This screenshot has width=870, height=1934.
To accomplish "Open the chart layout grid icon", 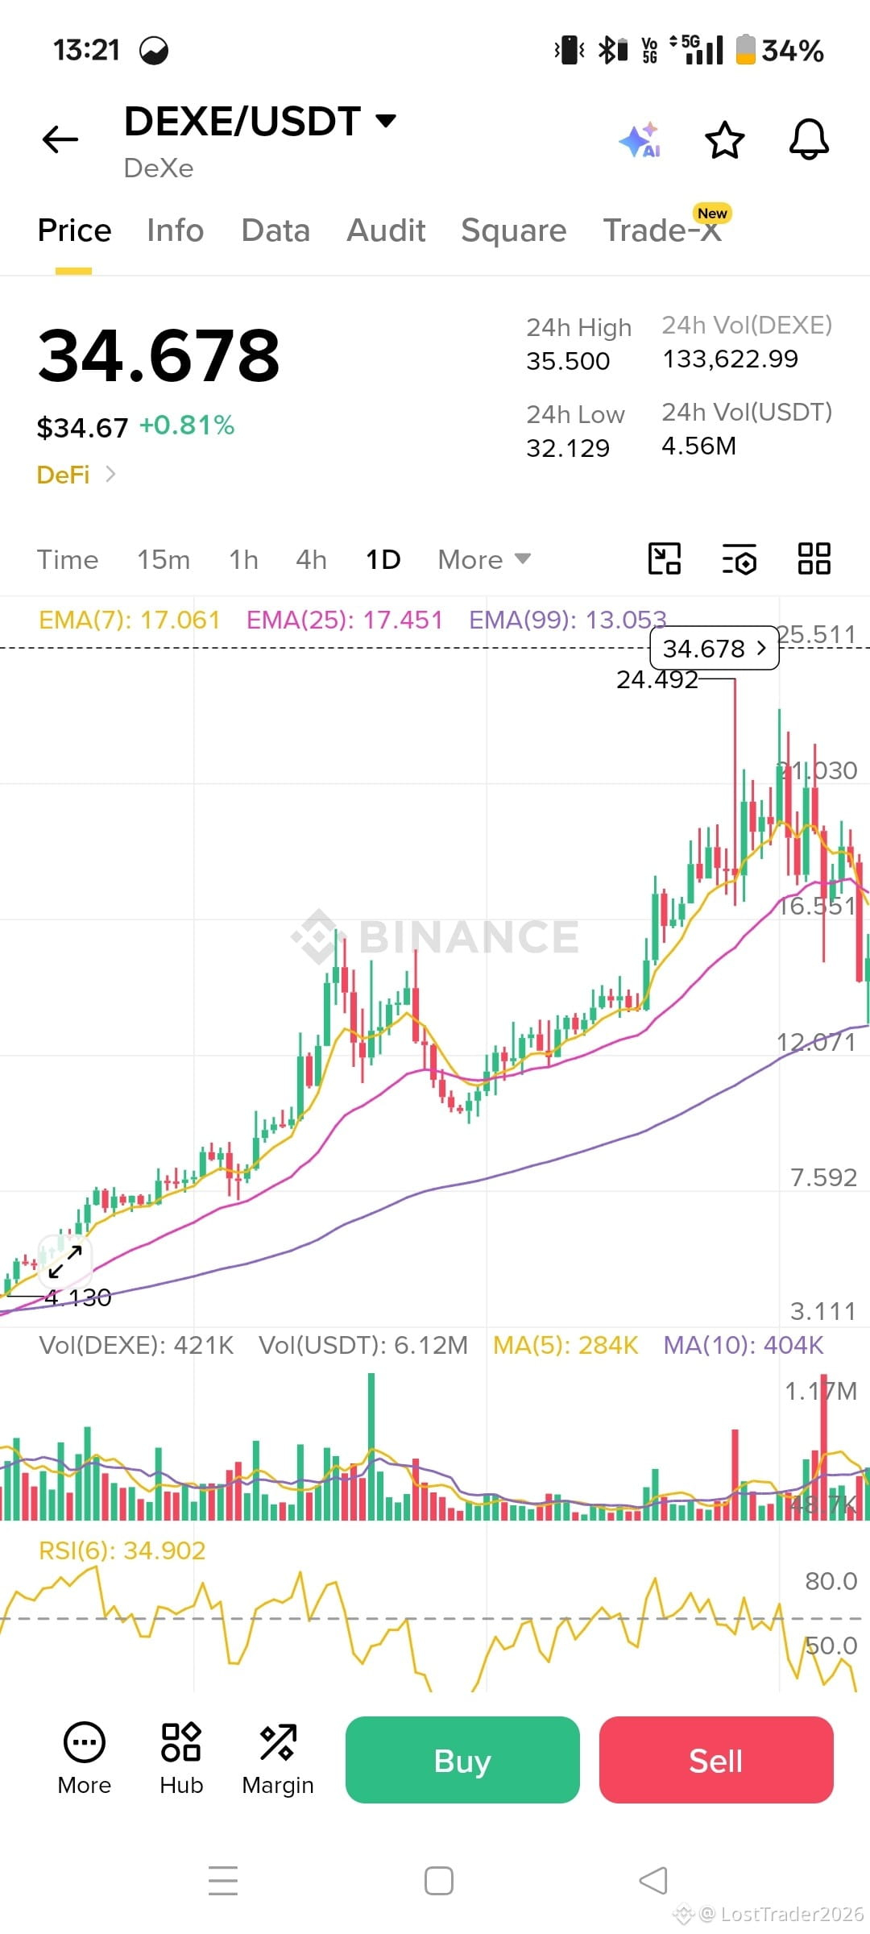I will tap(814, 558).
